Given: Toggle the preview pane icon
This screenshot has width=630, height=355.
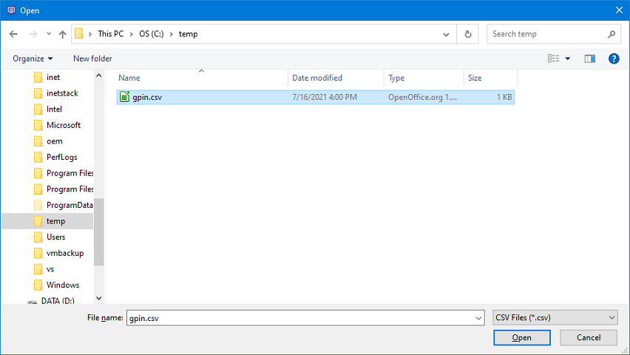Looking at the screenshot, I should [x=589, y=58].
